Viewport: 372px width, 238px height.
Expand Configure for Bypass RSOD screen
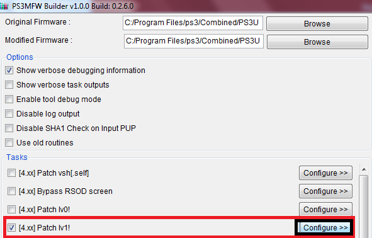(x=325, y=191)
